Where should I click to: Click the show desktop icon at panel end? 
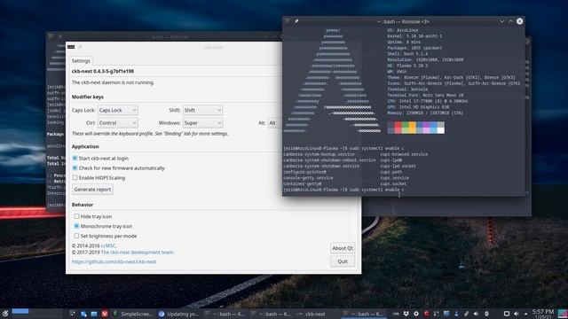click(x=562, y=314)
